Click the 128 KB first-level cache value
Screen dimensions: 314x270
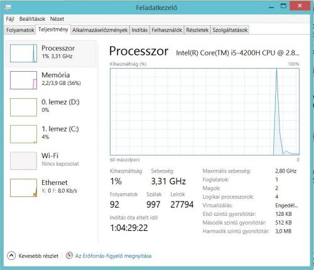pyautogui.click(x=283, y=214)
